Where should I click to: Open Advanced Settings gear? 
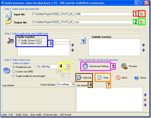point(95,66)
